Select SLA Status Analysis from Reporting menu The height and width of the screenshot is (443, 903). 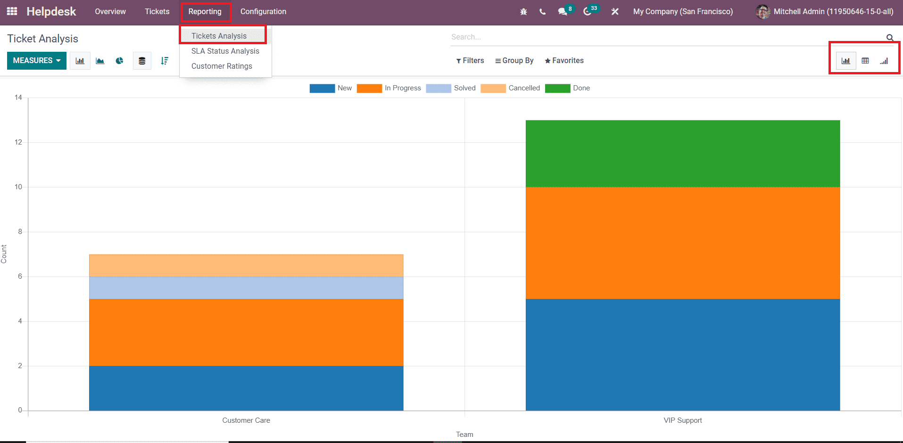click(x=225, y=51)
